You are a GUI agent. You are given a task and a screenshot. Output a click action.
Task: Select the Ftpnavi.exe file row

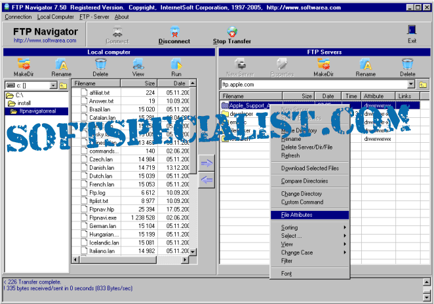pyautogui.click(x=131, y=218)
